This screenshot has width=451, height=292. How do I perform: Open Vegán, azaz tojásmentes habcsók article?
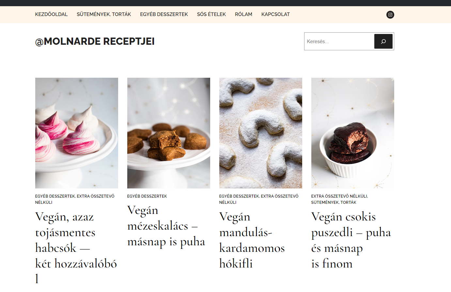tap(76, 248)
